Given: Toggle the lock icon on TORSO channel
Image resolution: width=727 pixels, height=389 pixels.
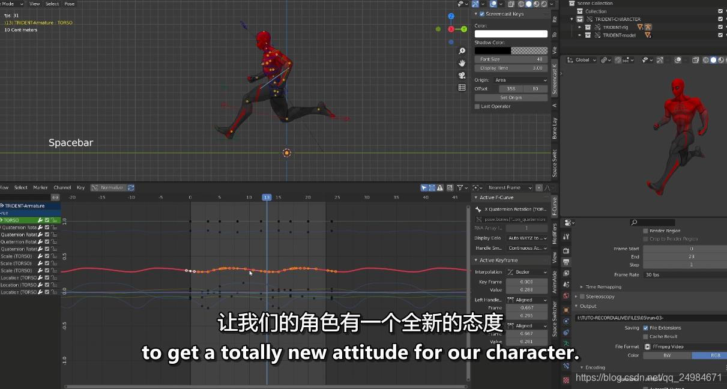Looking at the screenshot, I should pyautogui.click(x=53, y=220).
